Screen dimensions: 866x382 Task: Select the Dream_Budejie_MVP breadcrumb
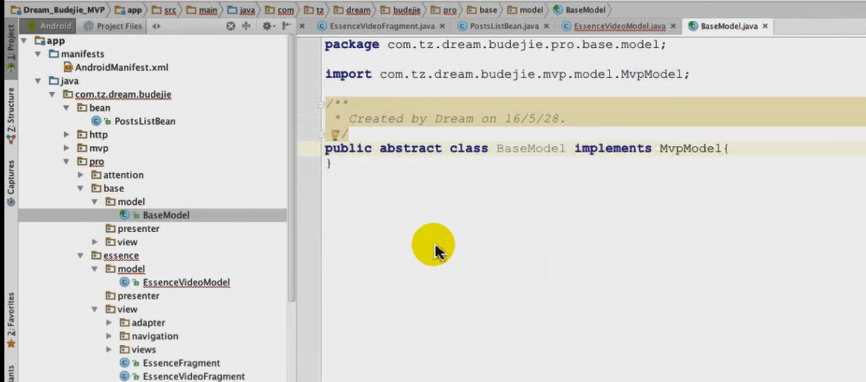(58, 10)
